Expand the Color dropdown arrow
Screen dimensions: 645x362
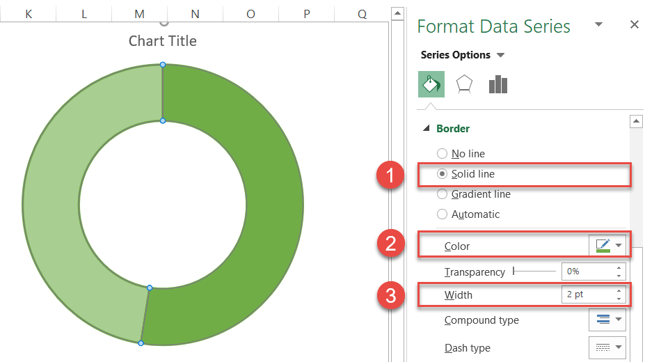point(619,246)
